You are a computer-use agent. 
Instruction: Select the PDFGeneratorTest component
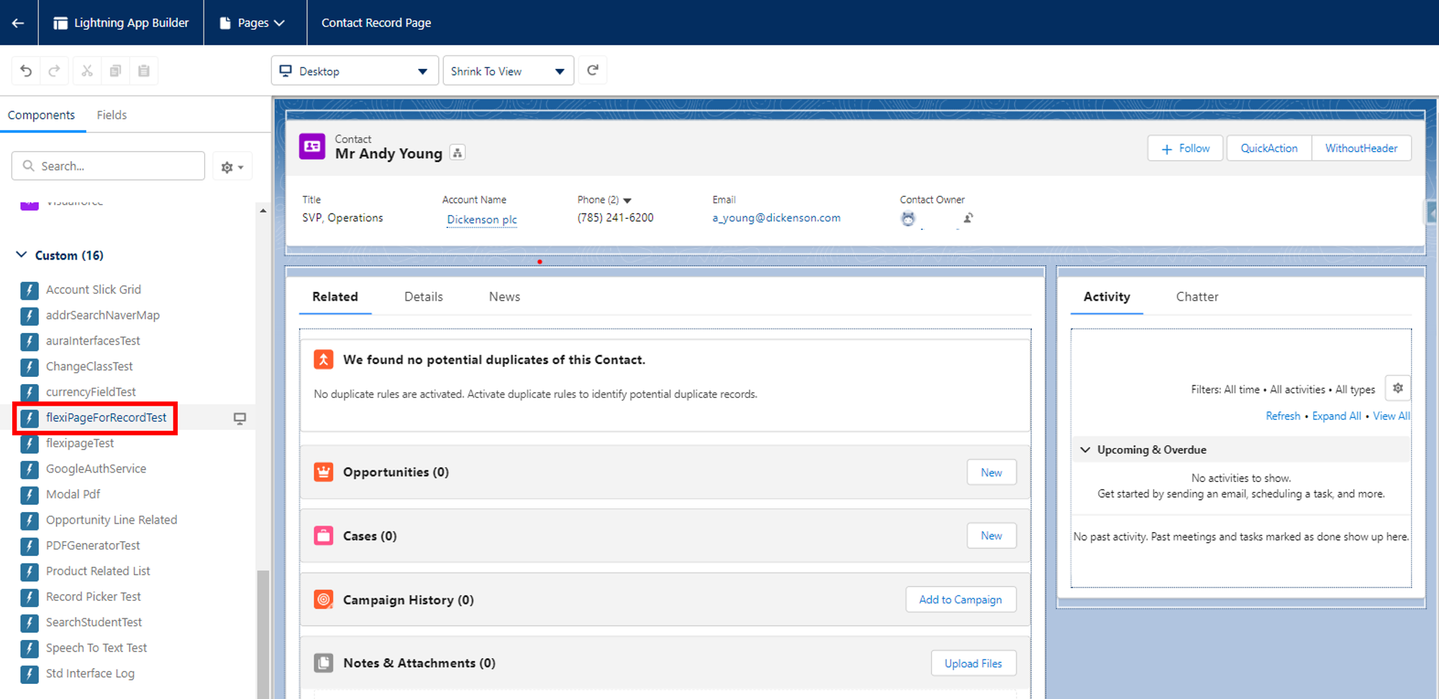coord(93,546)
